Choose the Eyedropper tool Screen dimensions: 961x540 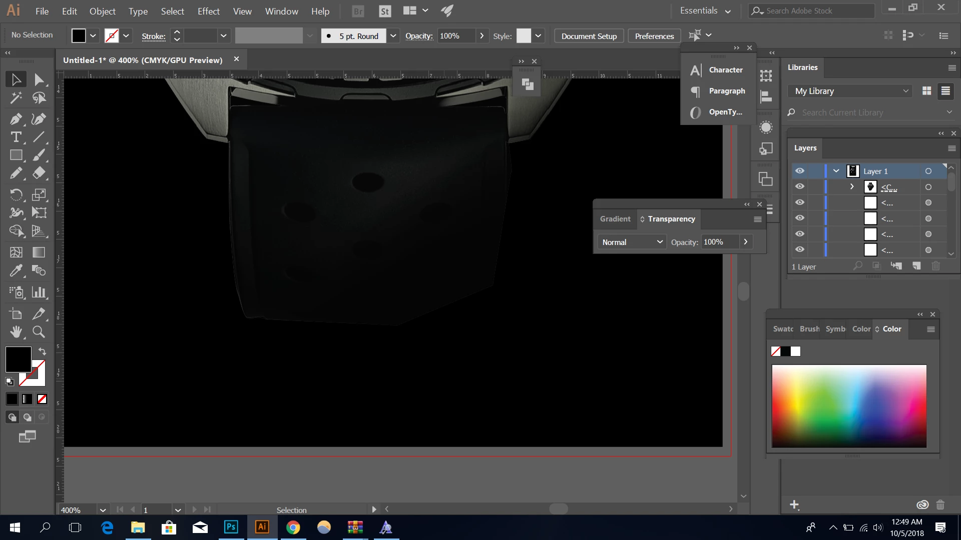coord(16,270)
